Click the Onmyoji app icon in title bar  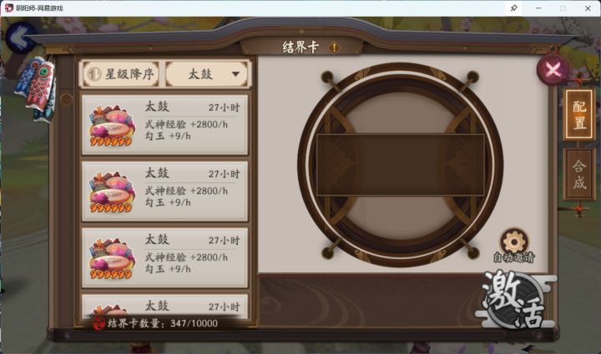coord(9,8)
